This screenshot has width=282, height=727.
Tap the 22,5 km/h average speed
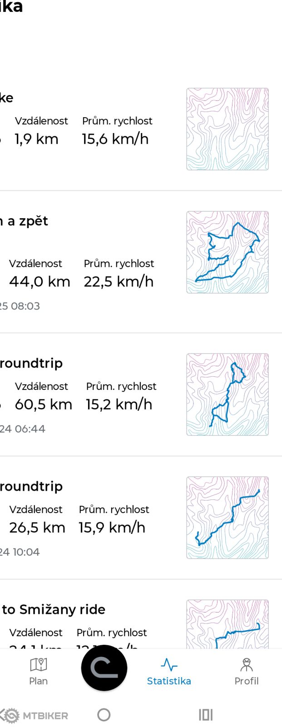119,282
